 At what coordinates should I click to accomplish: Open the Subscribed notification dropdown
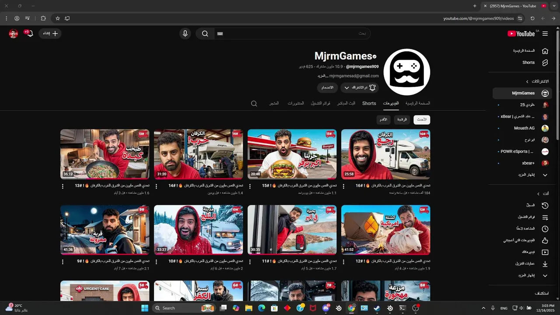tap(359, 87)
